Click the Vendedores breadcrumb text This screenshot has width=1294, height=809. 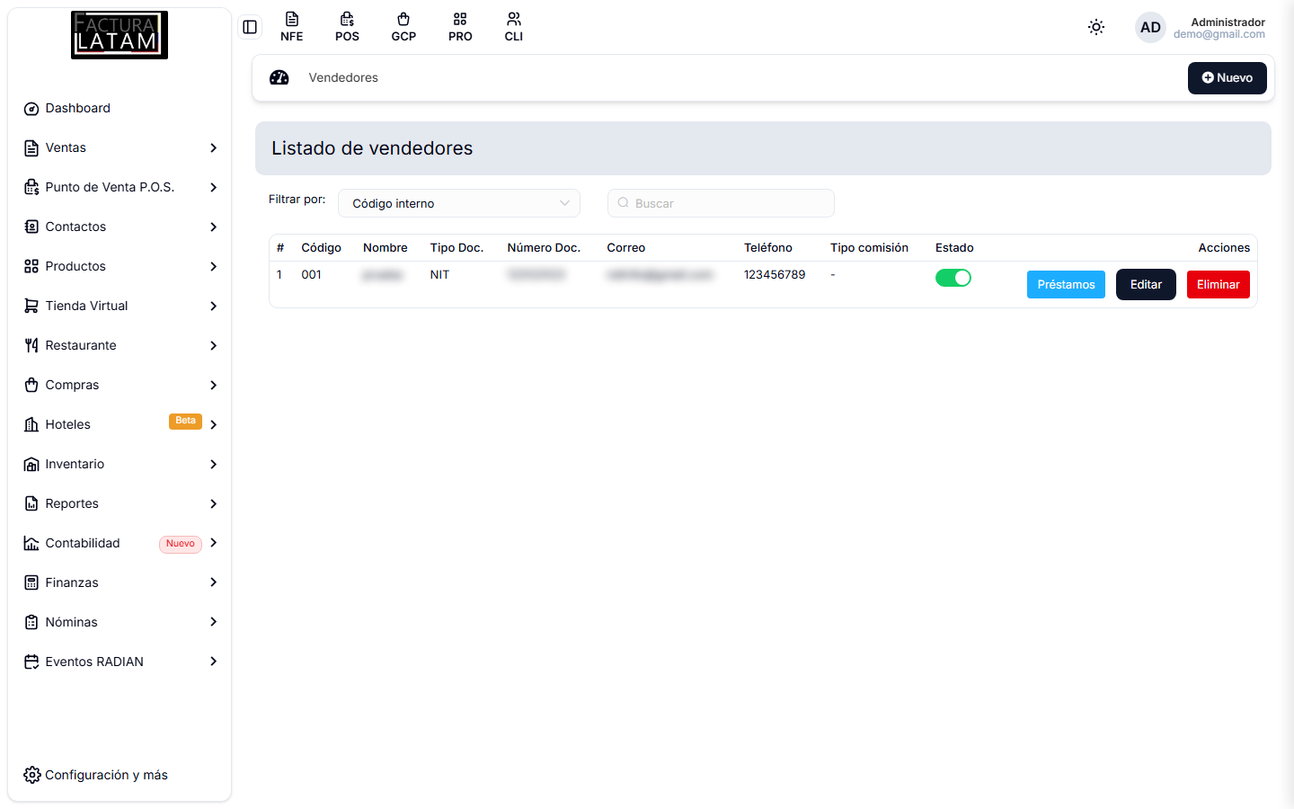pyautogui.click(x=343, y=77)
